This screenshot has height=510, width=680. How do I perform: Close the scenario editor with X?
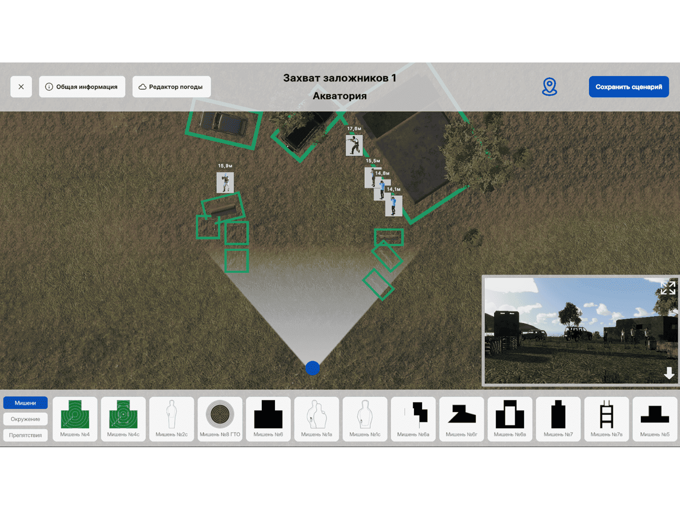[21, 87]
